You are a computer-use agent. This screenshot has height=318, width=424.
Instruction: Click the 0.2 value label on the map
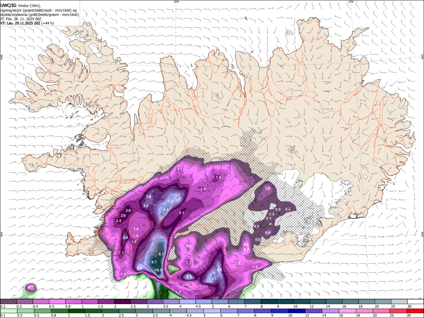tap(288, 209)
